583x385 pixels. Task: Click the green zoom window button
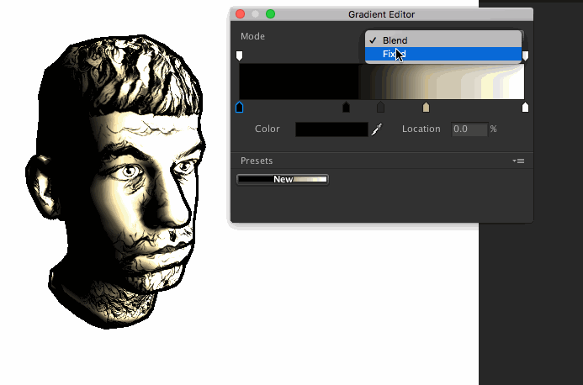[x=270, y=14]
